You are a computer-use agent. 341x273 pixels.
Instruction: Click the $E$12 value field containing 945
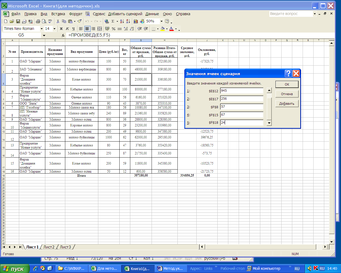(242, 91)
